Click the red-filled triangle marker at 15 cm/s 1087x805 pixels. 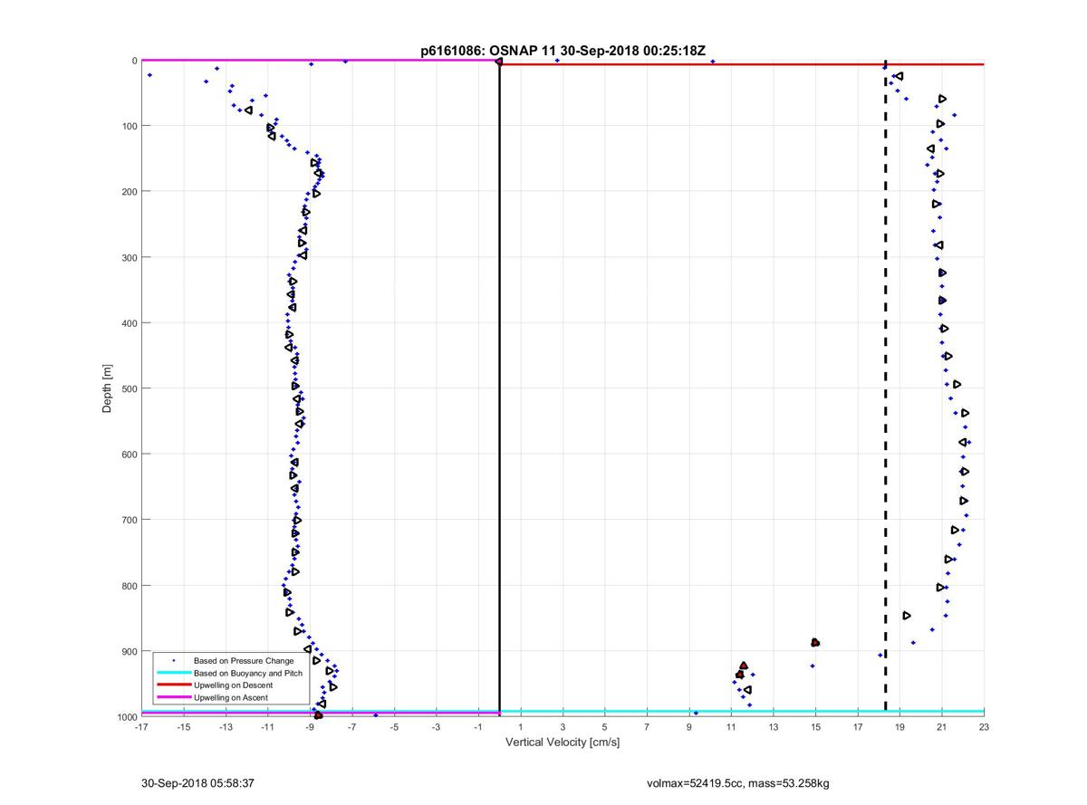(815, 643)
